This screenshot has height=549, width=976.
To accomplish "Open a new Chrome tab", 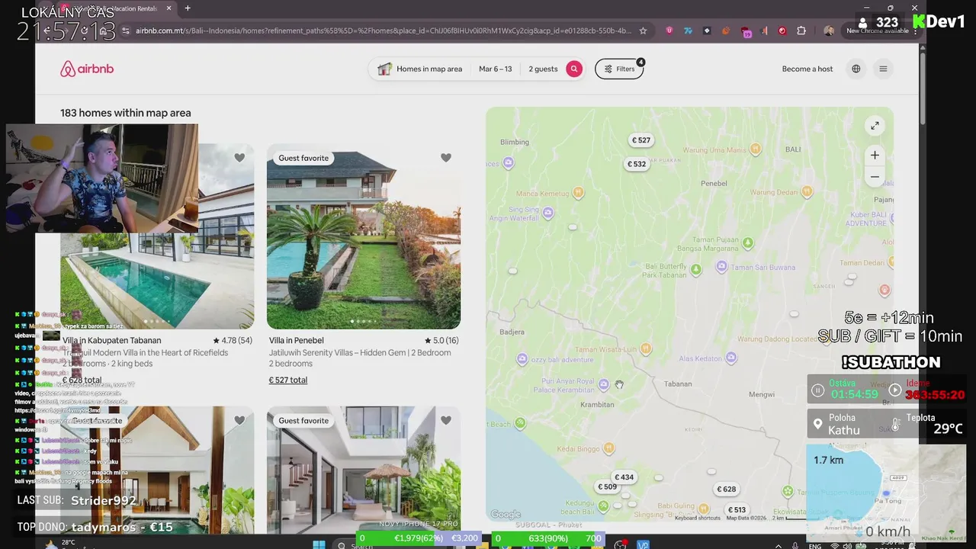I will coord(188,8).
